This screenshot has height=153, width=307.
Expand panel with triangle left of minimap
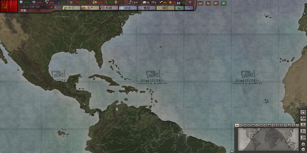(x=232, y=151)
